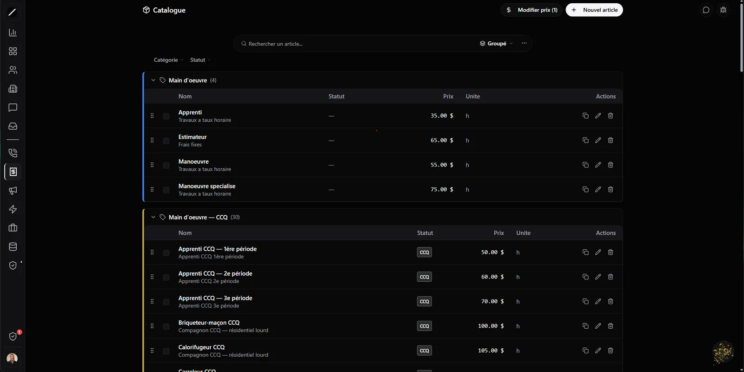This screenshot has height=372, width=744.
Task: Open the Catégorie filter dropdown
Action: 168,60
